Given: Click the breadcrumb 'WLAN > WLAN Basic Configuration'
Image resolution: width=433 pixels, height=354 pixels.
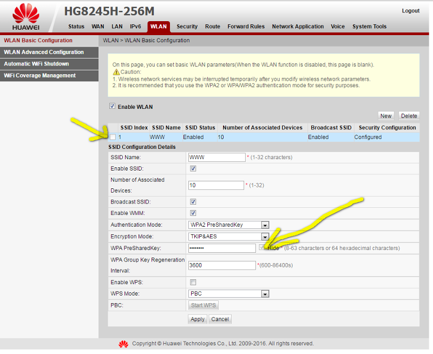Looking at the screenshot, I should [x=146, y=41].
